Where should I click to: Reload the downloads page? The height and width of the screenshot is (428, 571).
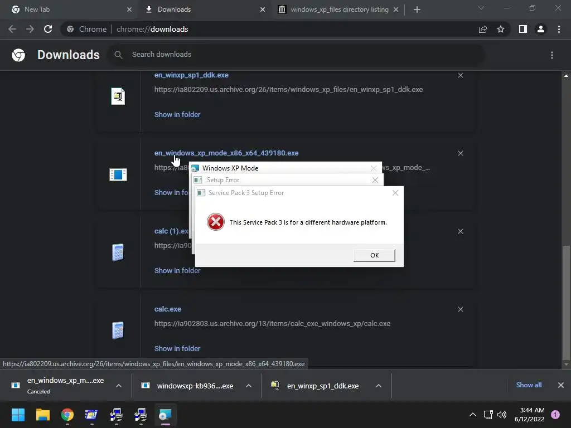(48, 29)
